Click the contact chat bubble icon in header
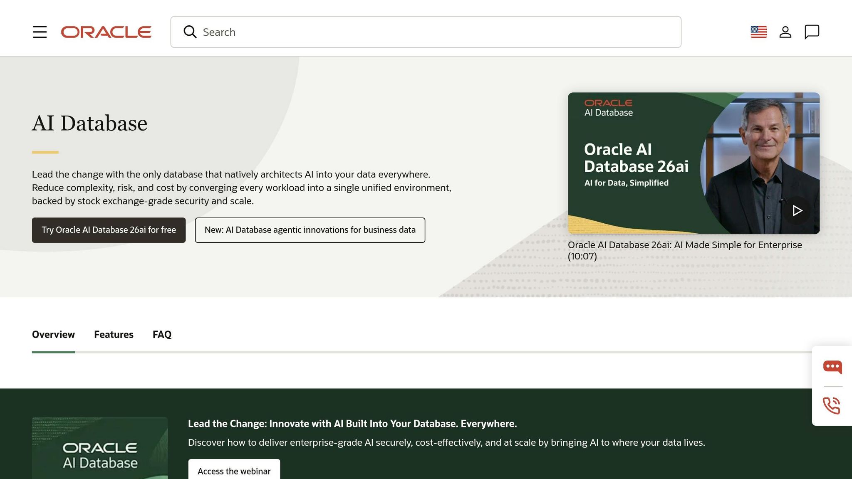852x479 pixels. click(x=812, y=32)
